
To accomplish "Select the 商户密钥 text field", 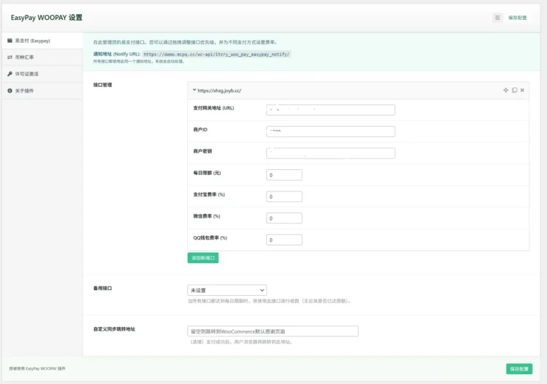I will pyautogui.click(x=330, y=154).
